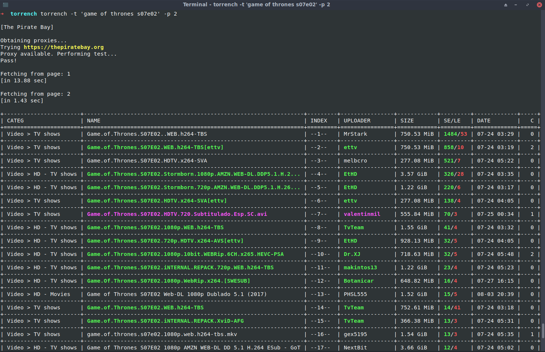Click uploader name 'valentinmil'
Screen dimensions: 545x352
362,214
